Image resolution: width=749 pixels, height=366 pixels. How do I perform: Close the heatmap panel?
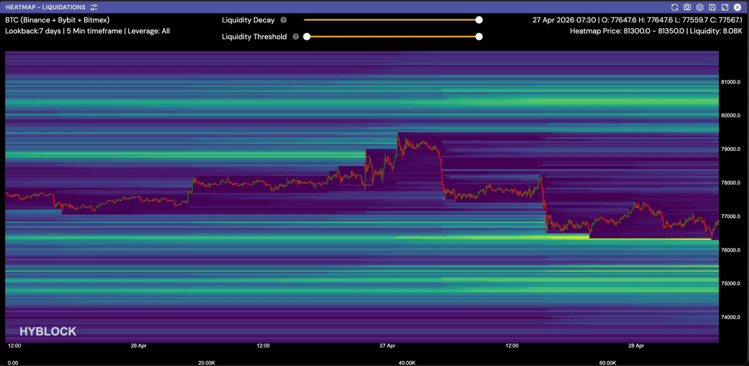point(737,7)
